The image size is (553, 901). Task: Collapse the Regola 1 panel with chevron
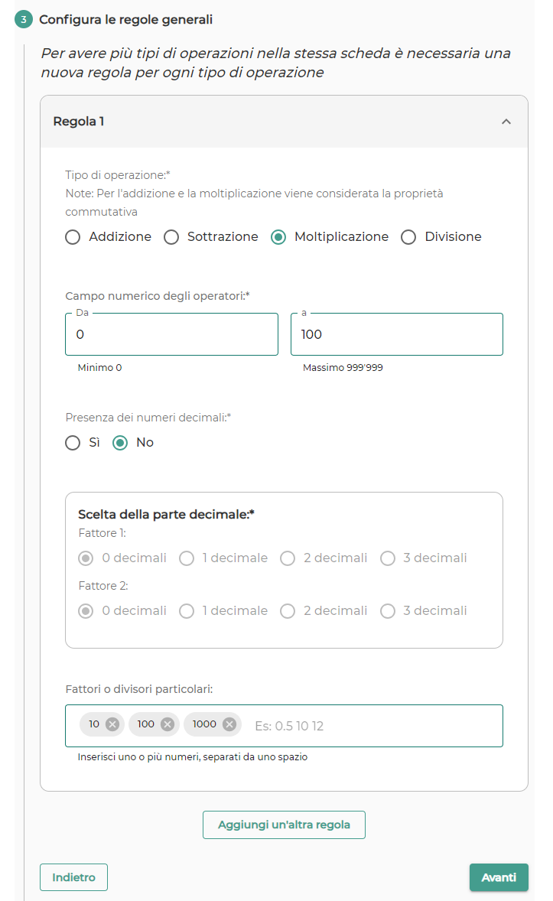(506, 122)
